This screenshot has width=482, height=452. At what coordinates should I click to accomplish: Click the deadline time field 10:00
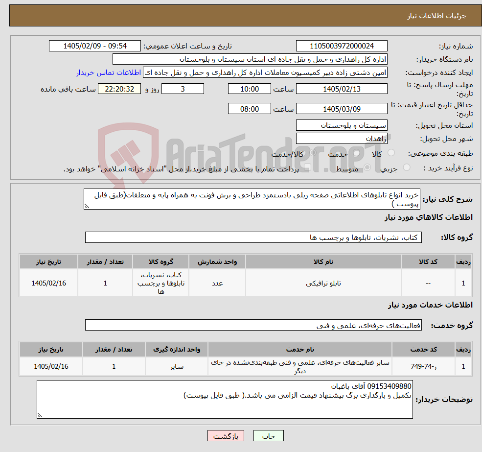[x=249, y=89]
